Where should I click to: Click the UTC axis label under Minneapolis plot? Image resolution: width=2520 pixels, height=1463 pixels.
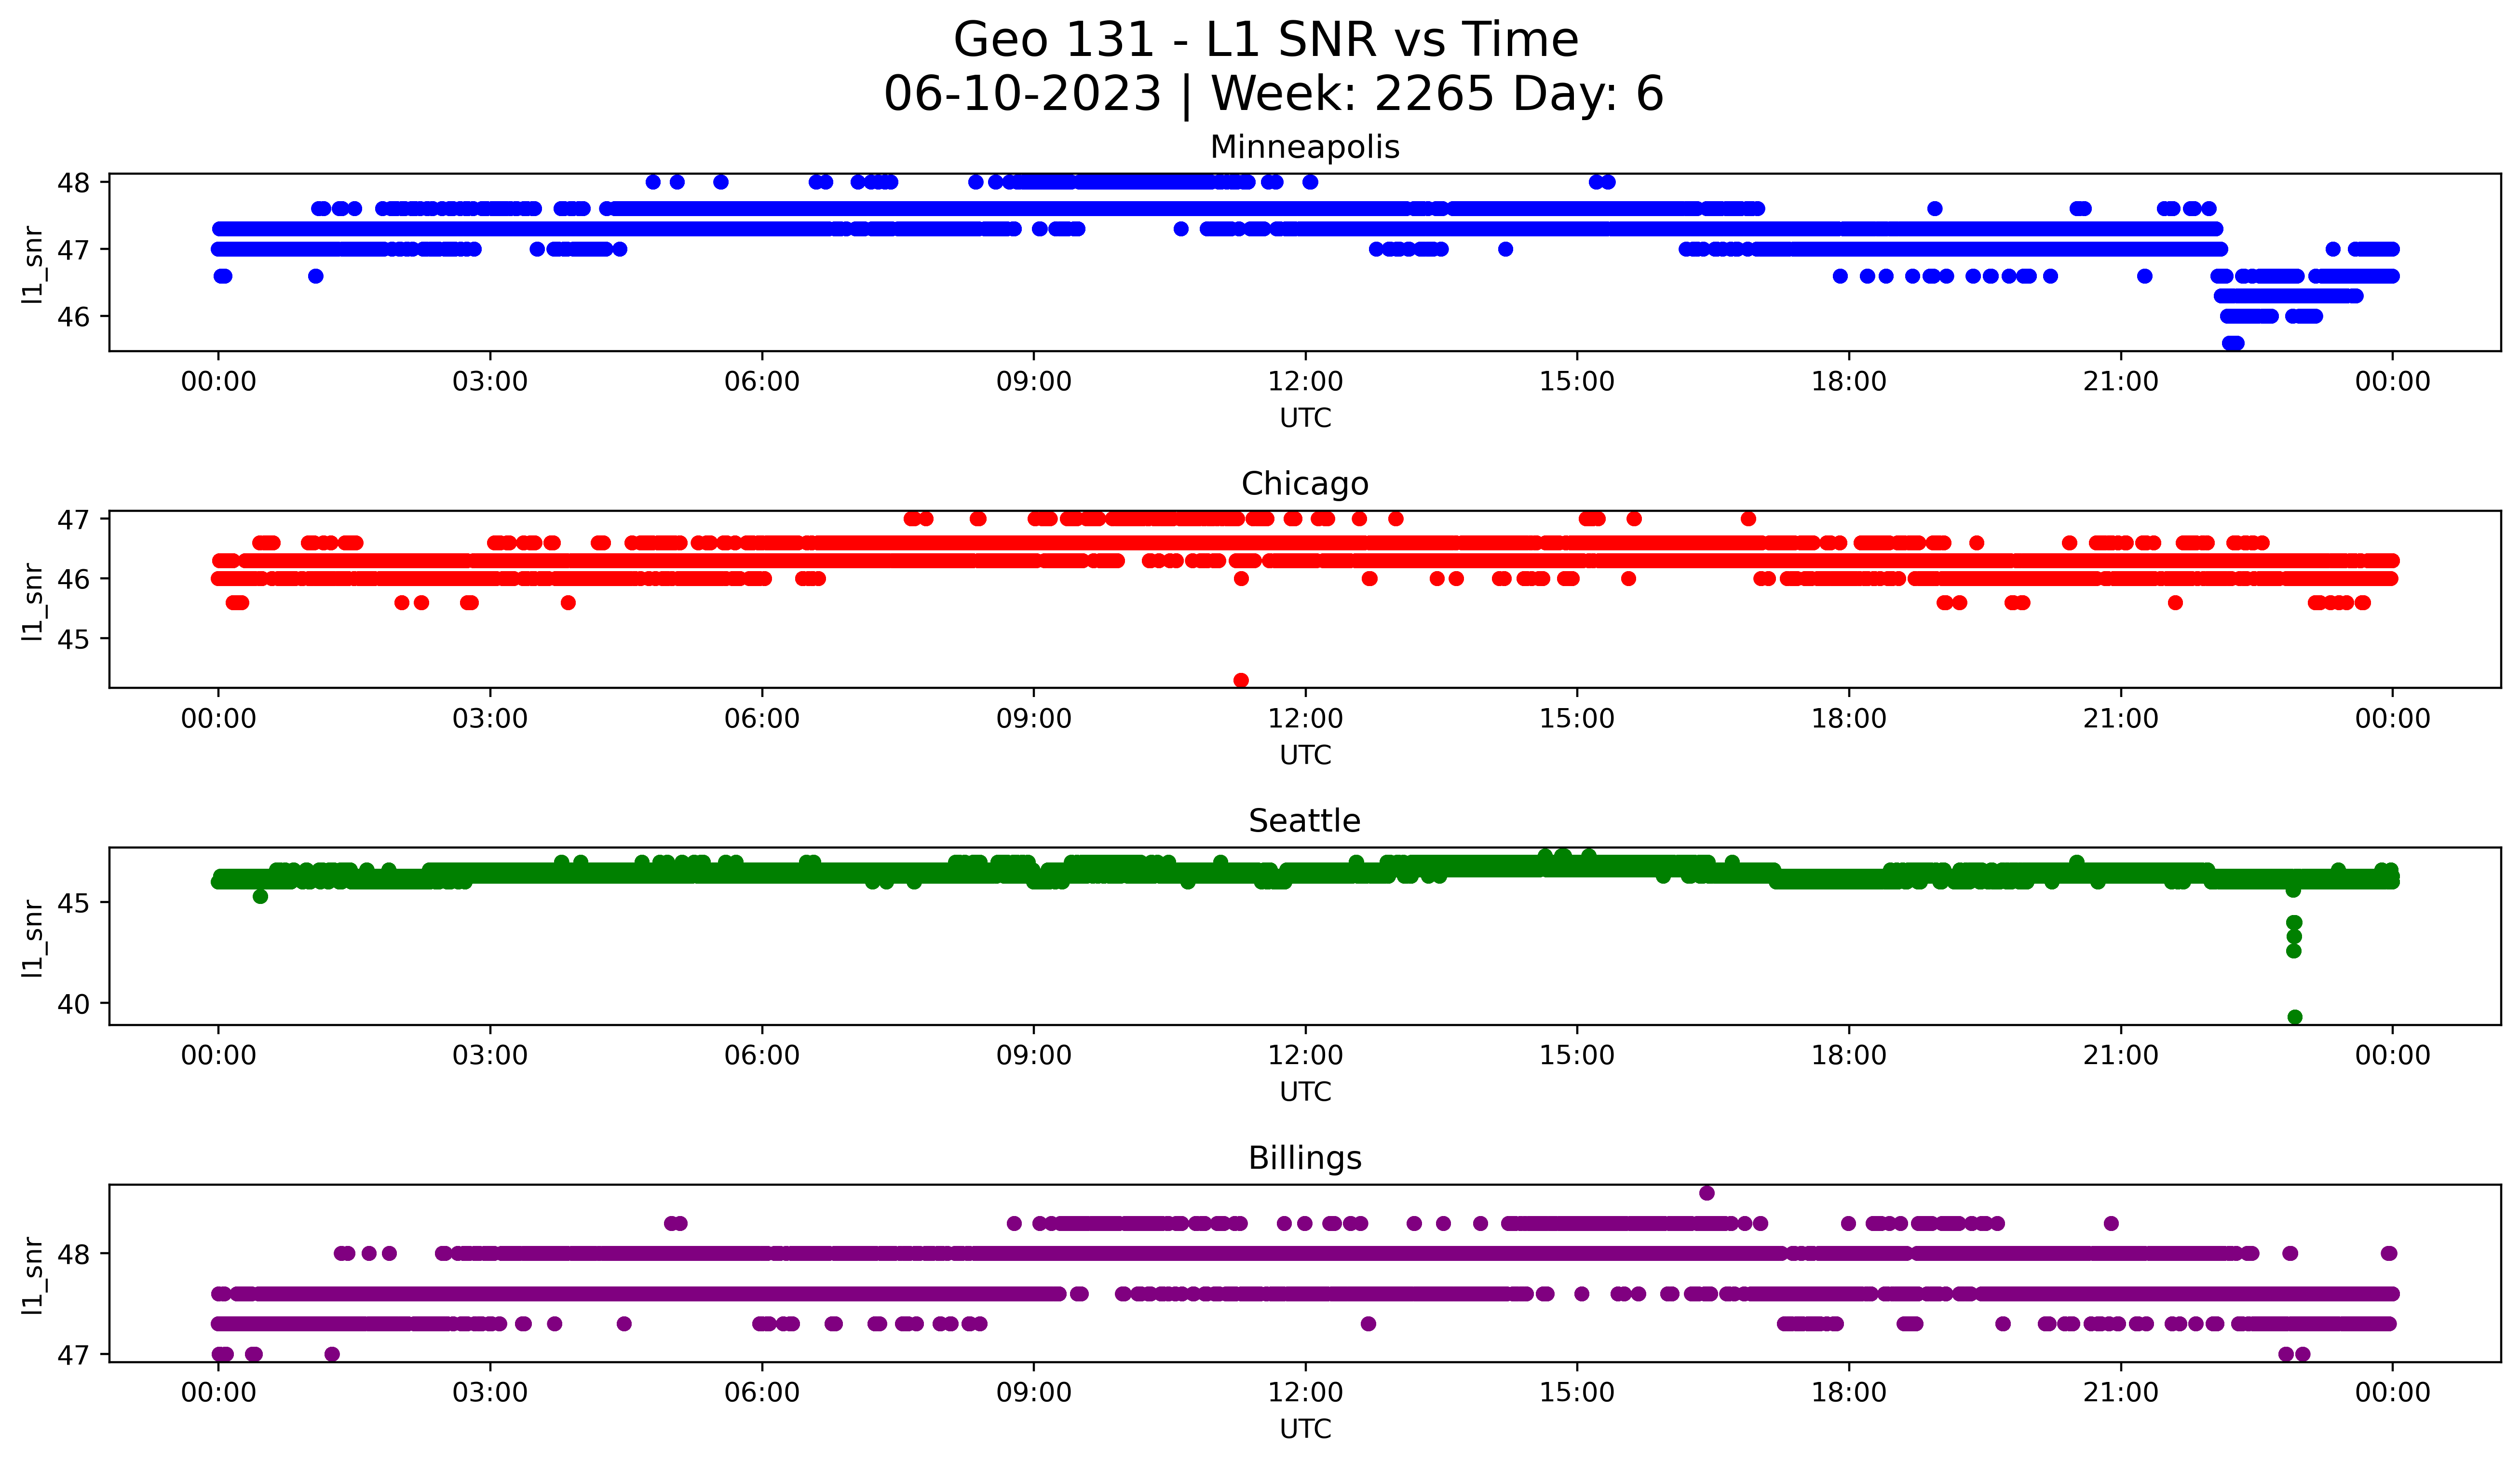[x=1305, y=418]
